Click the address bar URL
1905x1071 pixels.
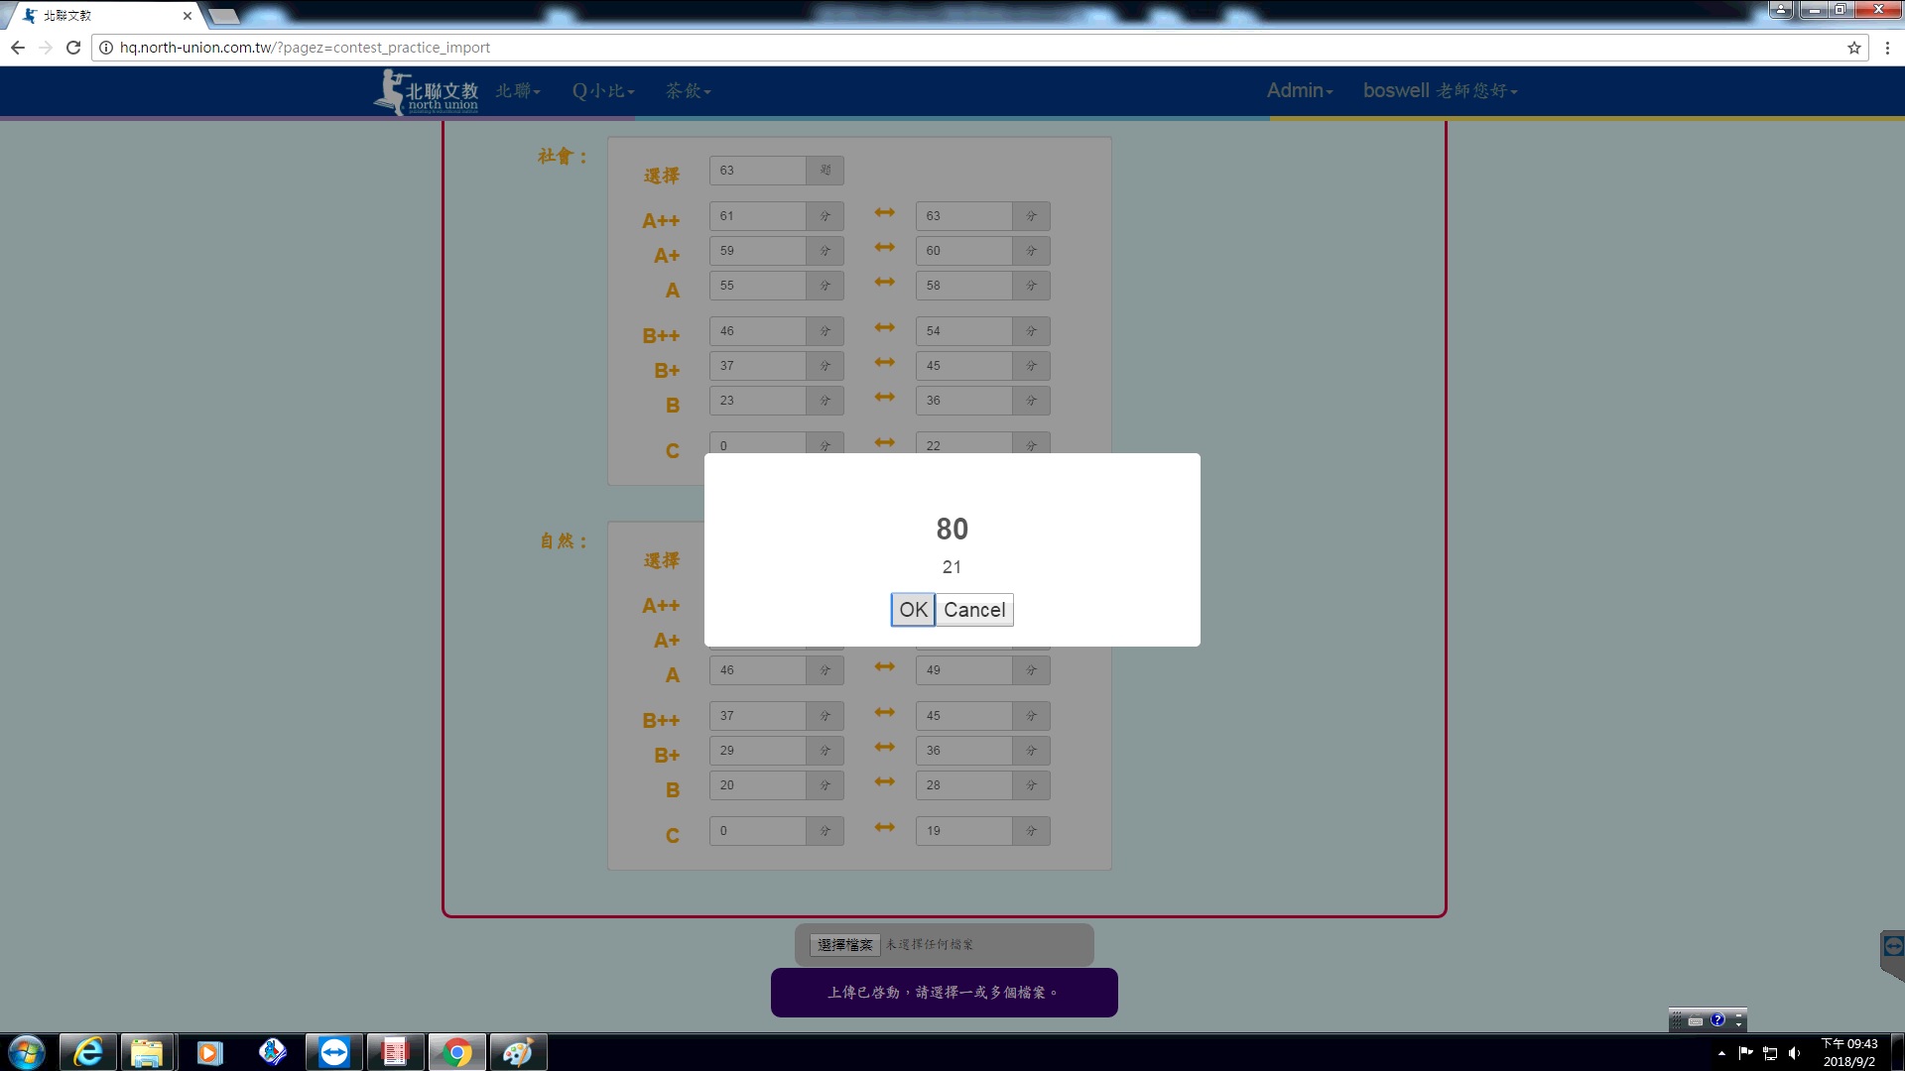point(305,48)
